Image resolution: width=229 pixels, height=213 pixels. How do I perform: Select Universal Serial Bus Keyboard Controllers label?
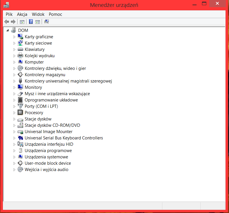(64, 138)
